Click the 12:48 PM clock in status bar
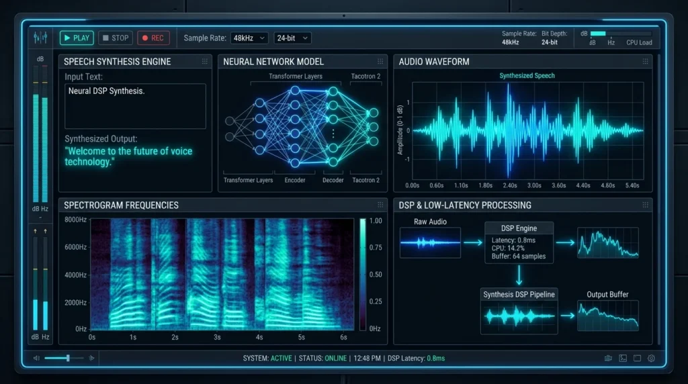The height and width of the screenshot is (384, 688). [368, 358]
